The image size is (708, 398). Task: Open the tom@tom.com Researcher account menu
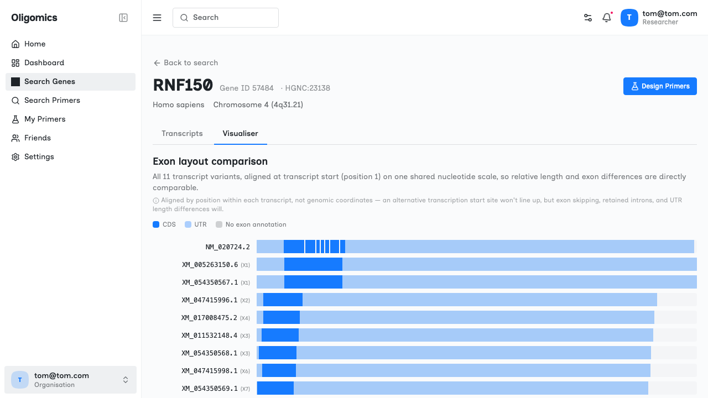pyautogui.click(x=659, y=18)
